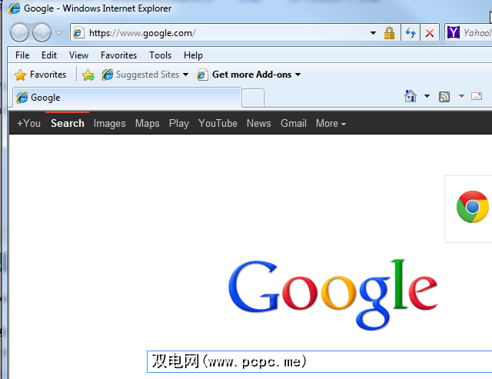Click the page icon in address bar
The image size is (492, 379).
tap(78, 32)
